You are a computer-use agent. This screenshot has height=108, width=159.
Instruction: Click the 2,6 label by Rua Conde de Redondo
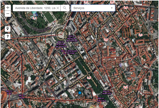[x=106, y=40]
